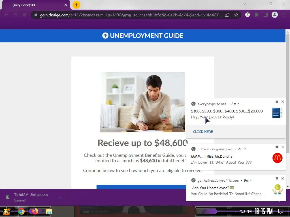Viewport: 290px width, 217px height.
Task: Bookmark this page with the star icon
Action: pyautogui.click(x=236, y=15)
